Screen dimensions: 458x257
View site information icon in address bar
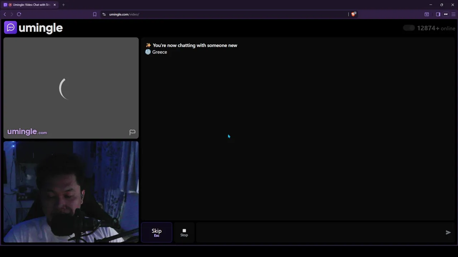tap(104, 14)
